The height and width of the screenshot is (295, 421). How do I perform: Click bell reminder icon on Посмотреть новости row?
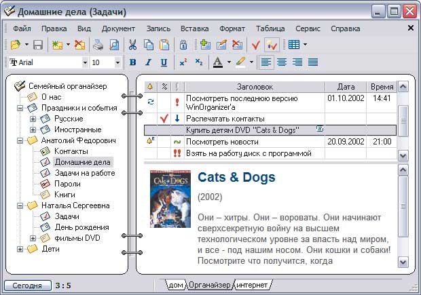(x=150, y=141)
